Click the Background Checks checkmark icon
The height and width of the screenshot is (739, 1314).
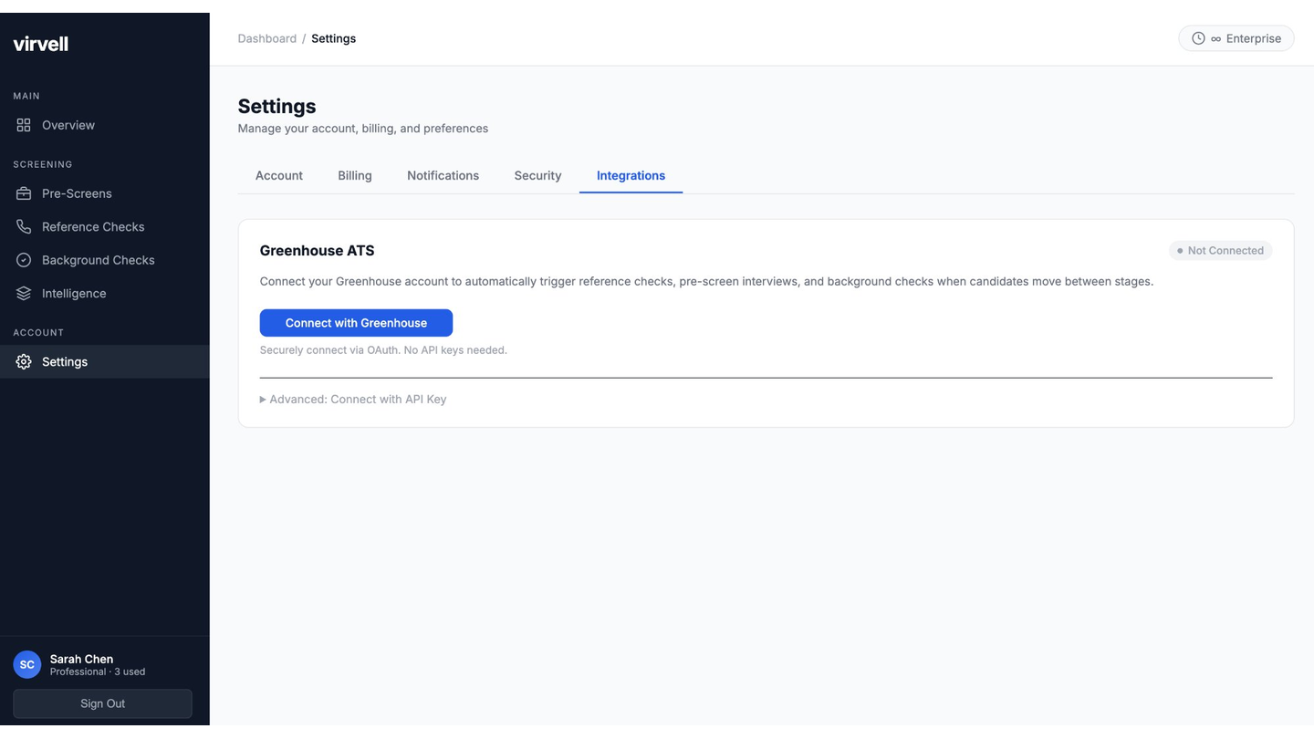point(24,260)
